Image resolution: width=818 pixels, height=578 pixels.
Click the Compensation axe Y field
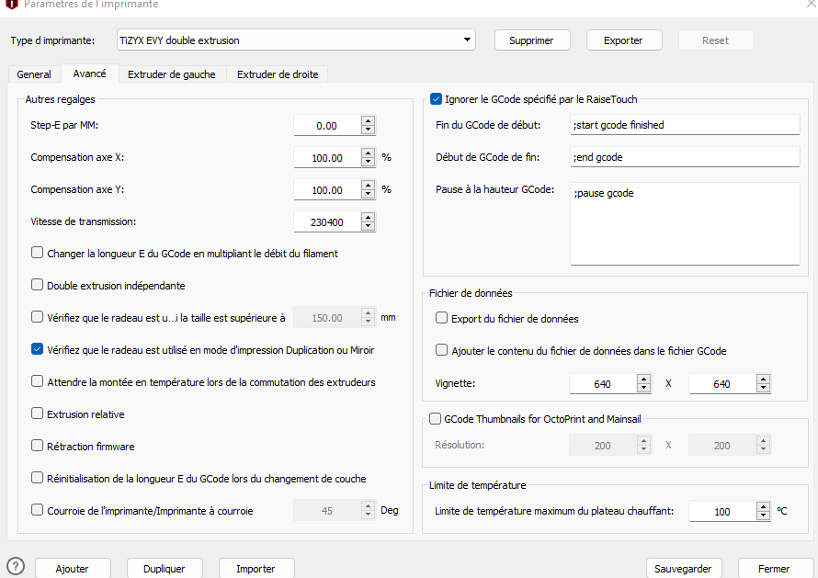(327, 190)
